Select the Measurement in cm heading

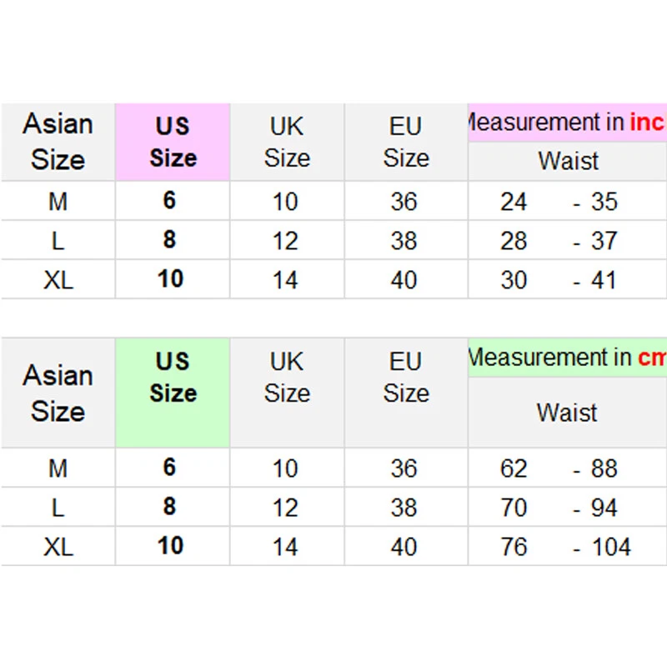click(x=567, y=358)
